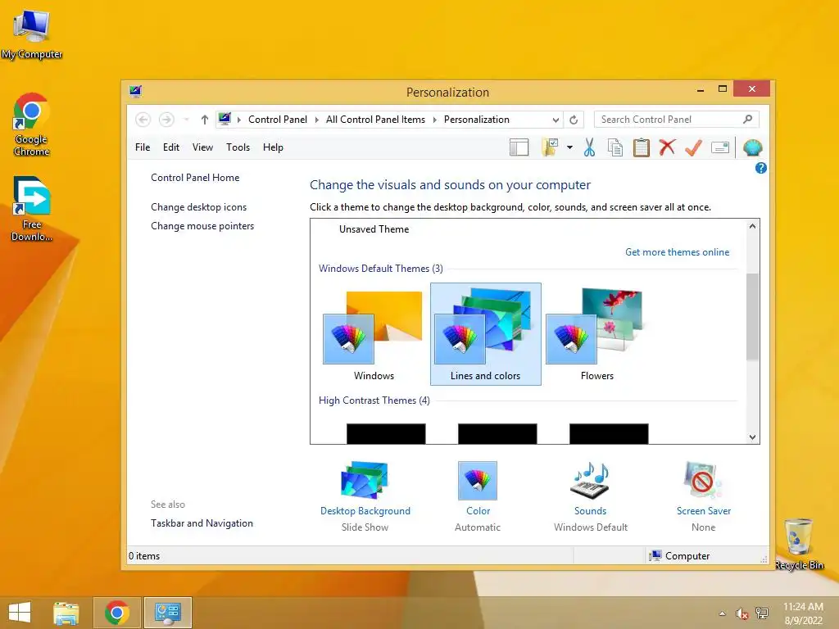The image size is (839, 629).
Task: Click the rename box toolbar icon
Action: coord(720,147)
